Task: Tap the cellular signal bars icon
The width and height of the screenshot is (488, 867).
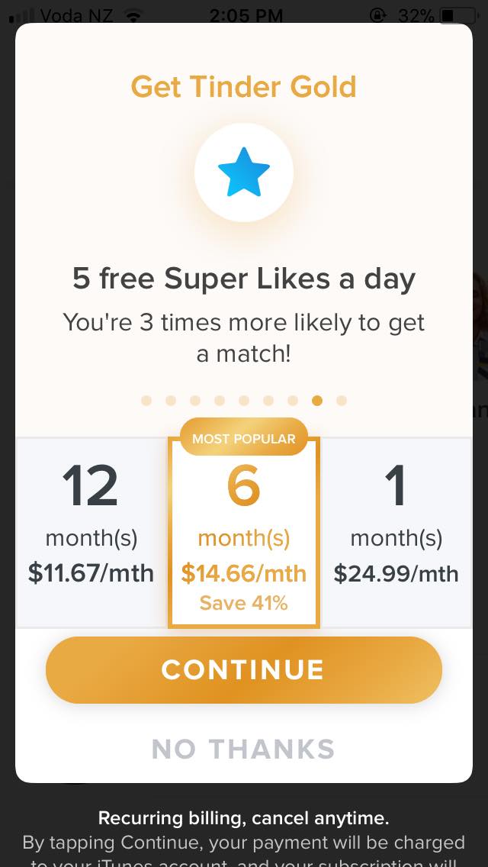Action: [22, 15]
